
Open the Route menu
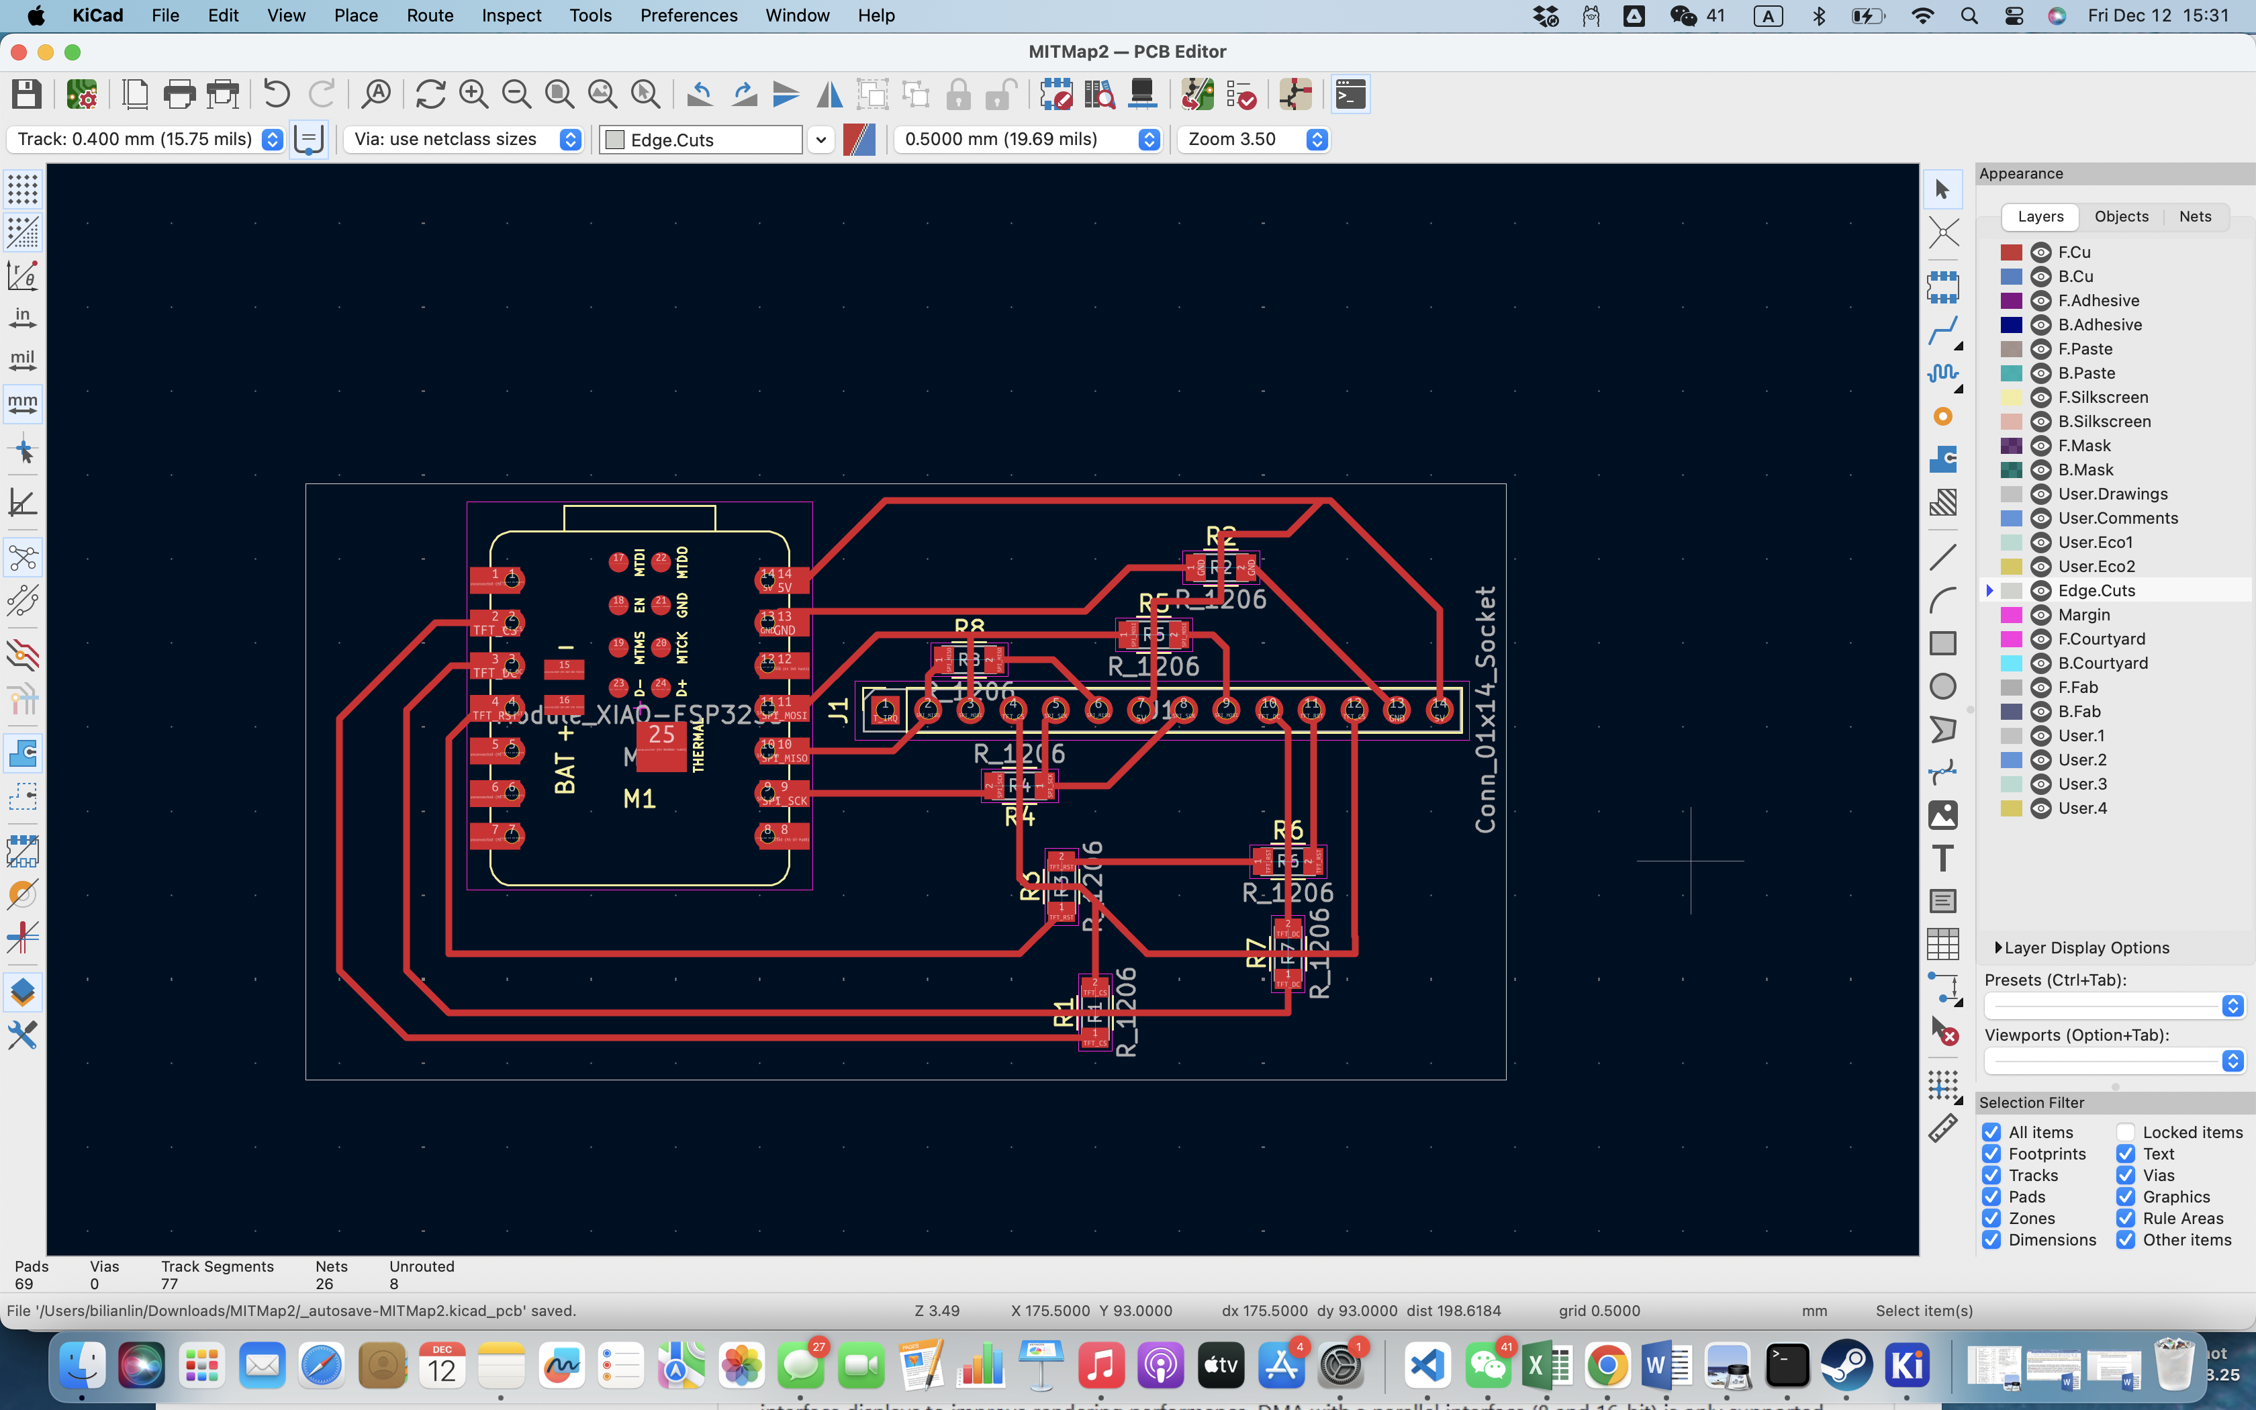(x=429, y=15)
